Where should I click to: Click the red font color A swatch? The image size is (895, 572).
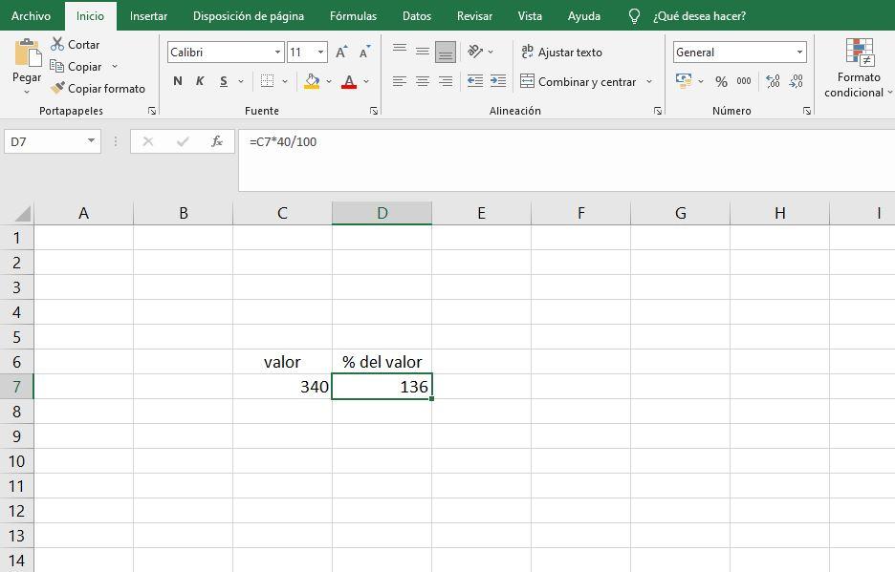pyautogui.click(x=349, y=82)
